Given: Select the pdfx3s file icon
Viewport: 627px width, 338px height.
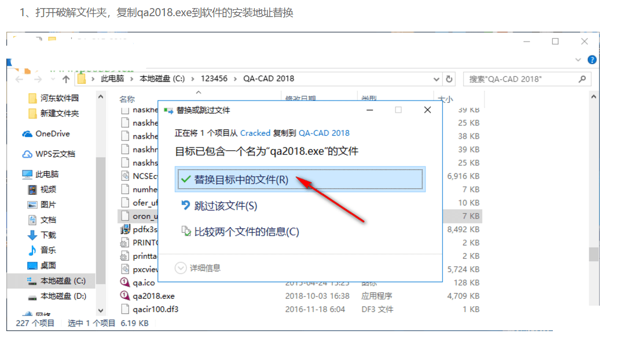Looking at the screenshot, I should [x=125, y=229].
